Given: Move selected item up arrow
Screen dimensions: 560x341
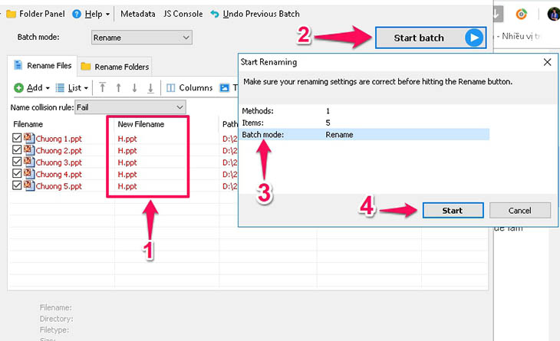Looking at the screenshot, I should tap(119, 87).
